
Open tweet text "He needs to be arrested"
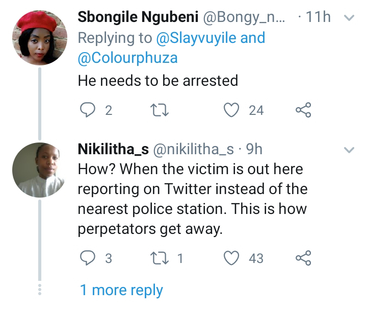click(158, 80)
